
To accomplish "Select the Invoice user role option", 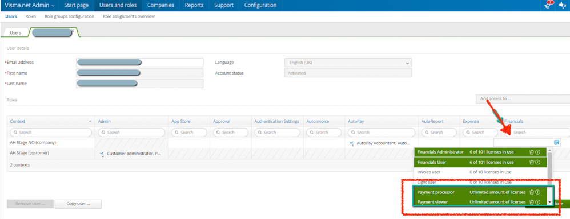I will click(480, 172).
